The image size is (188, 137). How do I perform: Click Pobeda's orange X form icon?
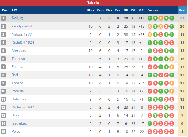[x=172, y=91]
